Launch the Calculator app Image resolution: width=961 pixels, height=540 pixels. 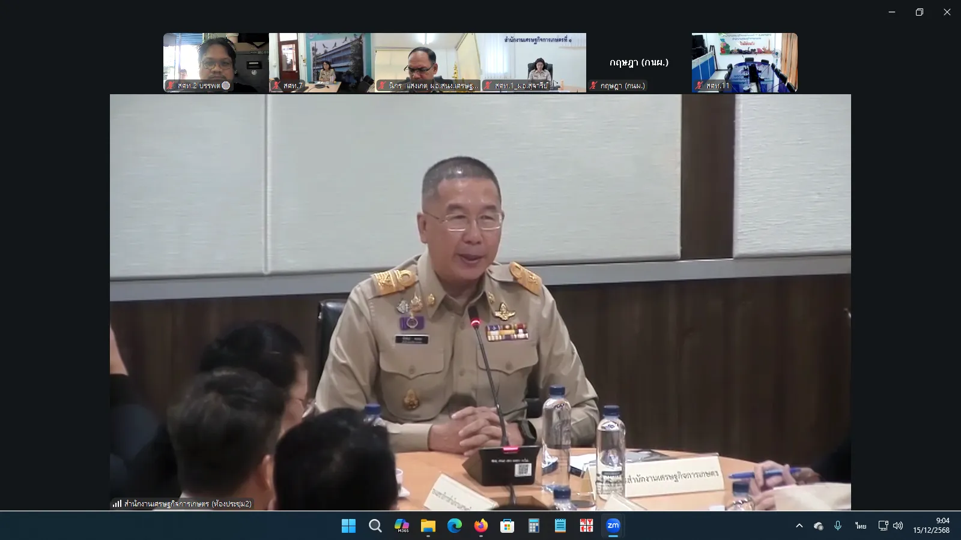533,526
